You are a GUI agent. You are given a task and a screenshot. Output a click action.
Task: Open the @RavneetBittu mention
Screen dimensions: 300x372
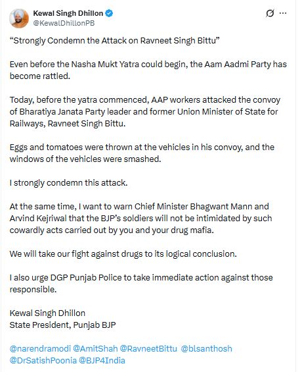pyautogui.click(x=148, y=348)
